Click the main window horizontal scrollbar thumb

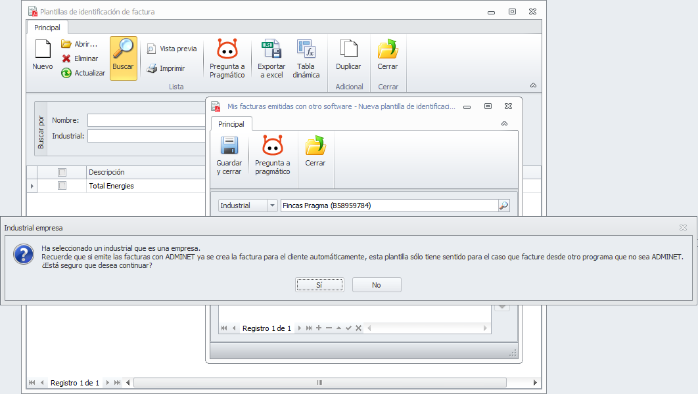[319, 382]
